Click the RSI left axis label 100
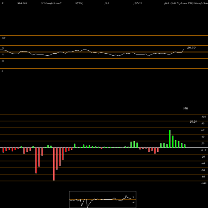The height and width of the screenshot is (208, 208). tap(3, 38)
